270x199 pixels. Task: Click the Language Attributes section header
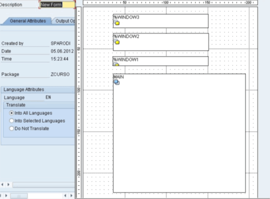38,90
